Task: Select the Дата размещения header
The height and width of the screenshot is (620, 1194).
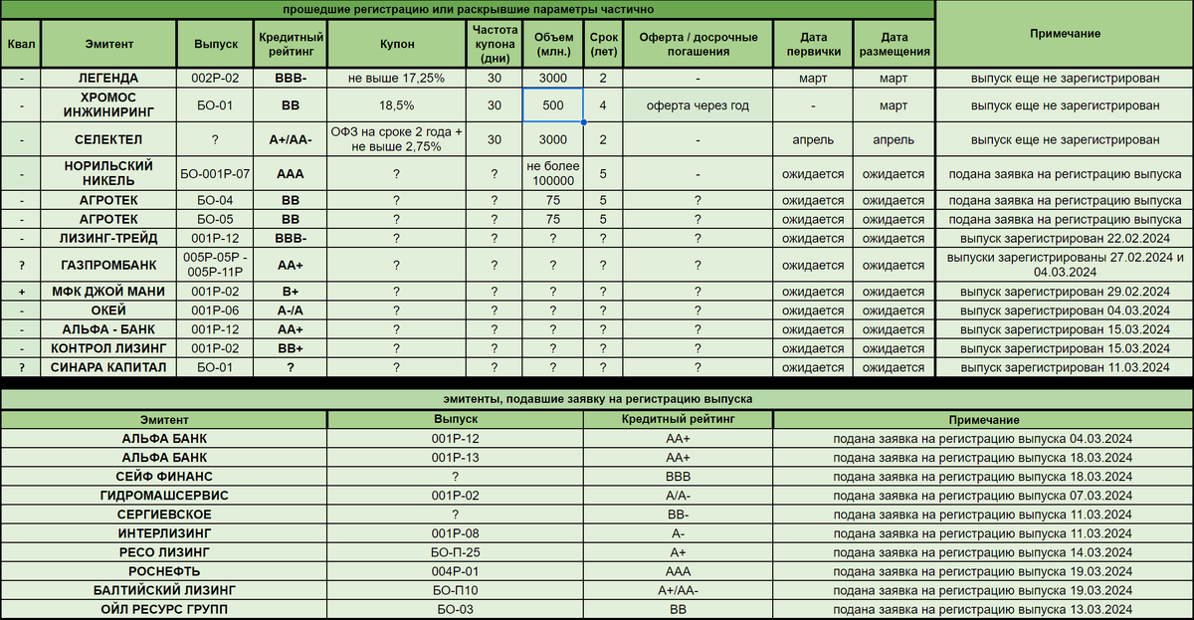Action: coord(894,45)
